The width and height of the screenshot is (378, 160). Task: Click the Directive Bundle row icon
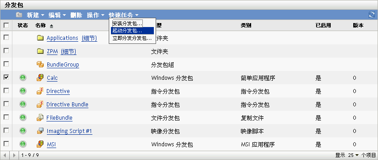40,104
